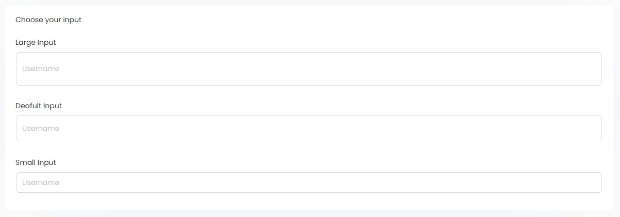Click Username placeholder in the large field
Screen dimensions: 620x217
pos(41,69)
